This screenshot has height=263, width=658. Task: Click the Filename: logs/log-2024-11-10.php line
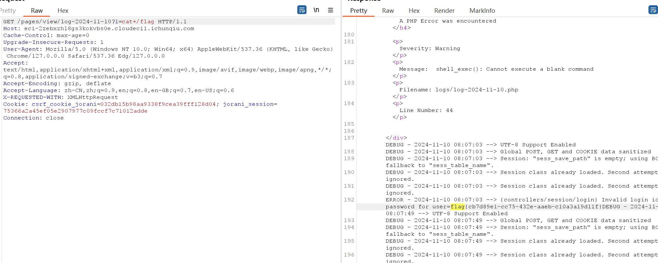pos(459,90)
